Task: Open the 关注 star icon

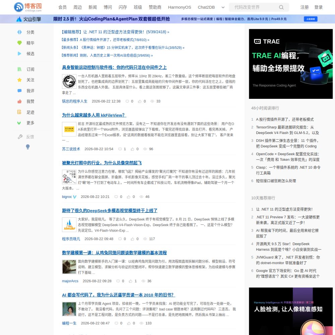Action: point(19,80)
